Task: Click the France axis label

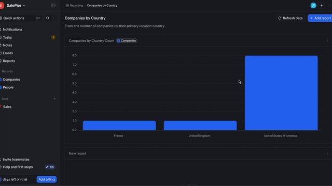Action: [118, 136]
